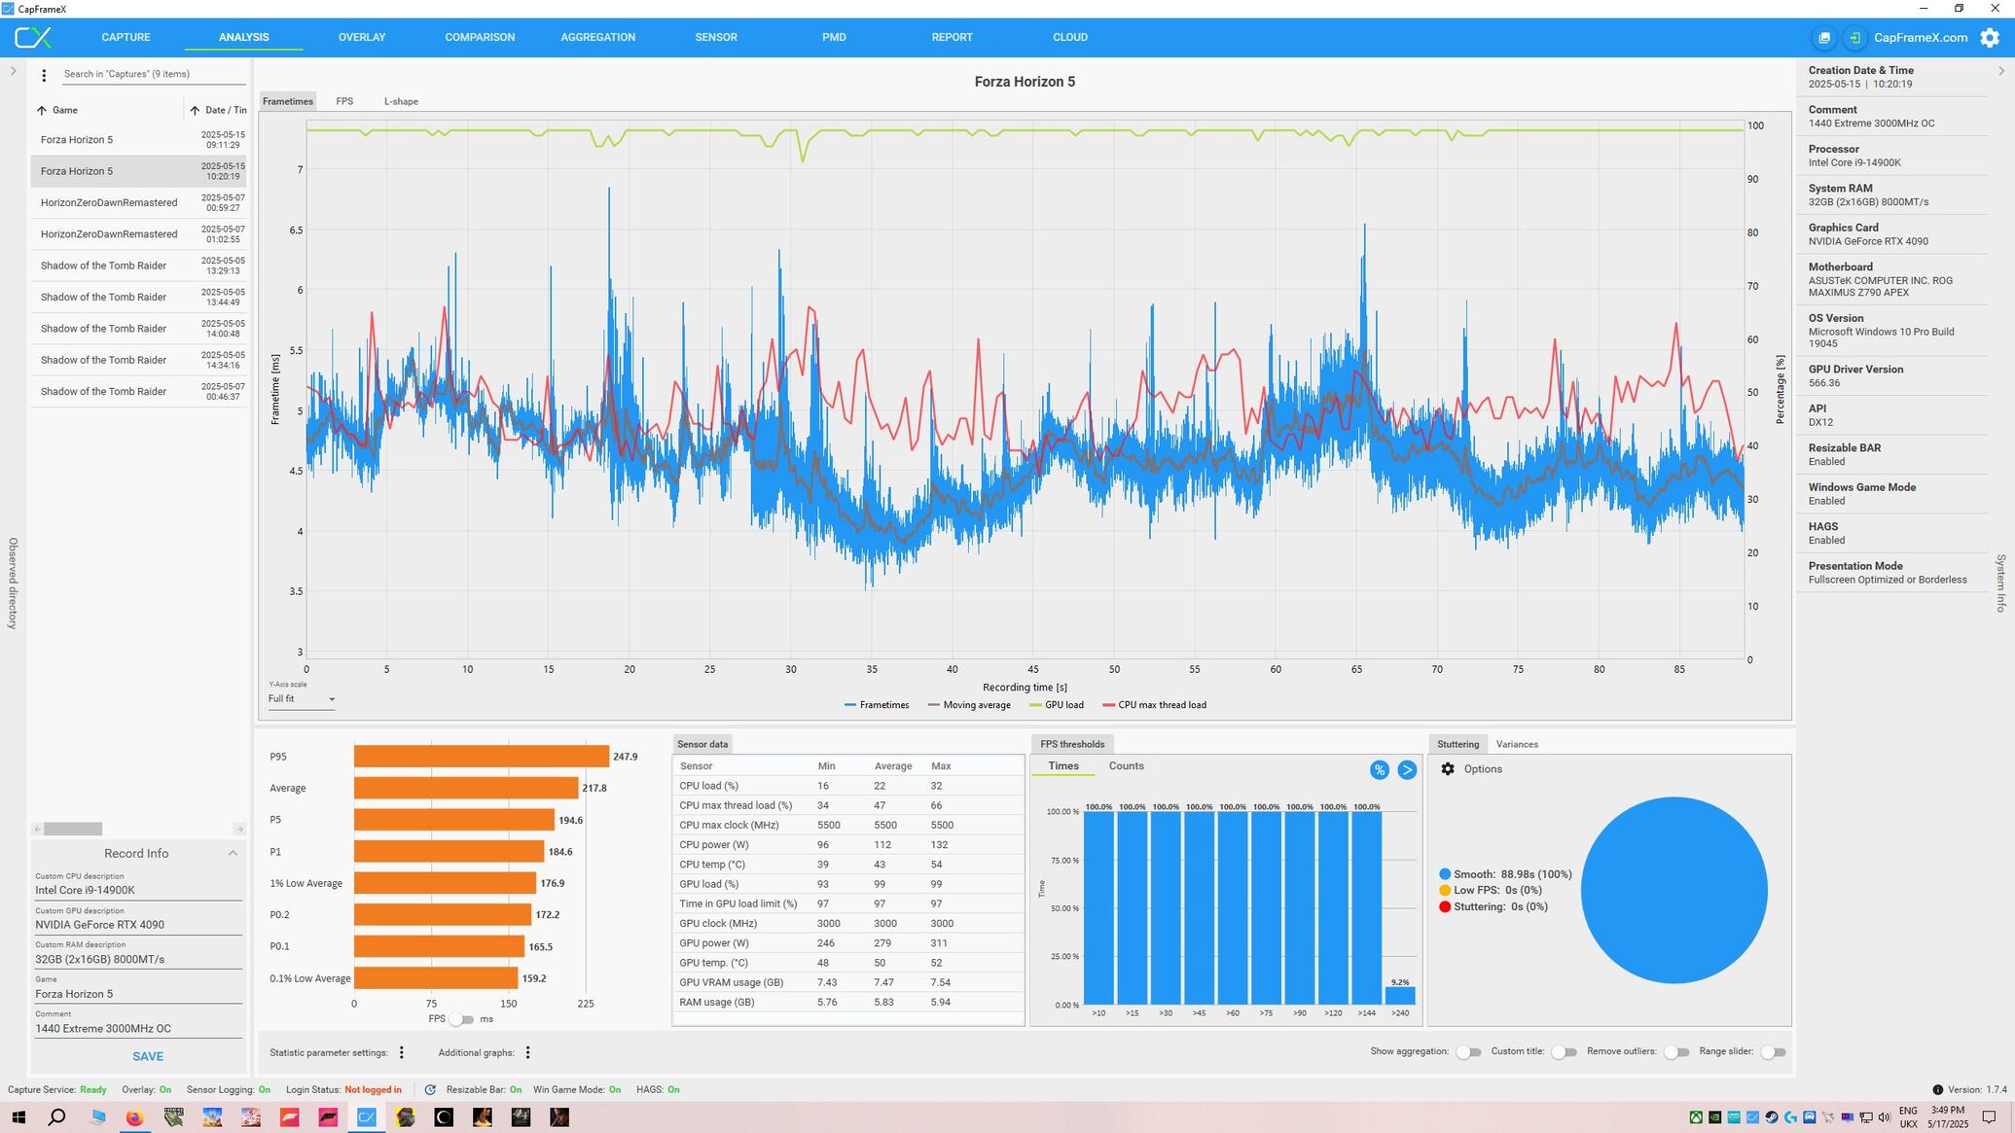Click the SAVE button
The width and height of the screenshot is (2015, 1133).
coord(148,1056)
